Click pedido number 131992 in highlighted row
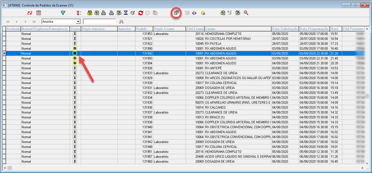 tap(147, 53)
